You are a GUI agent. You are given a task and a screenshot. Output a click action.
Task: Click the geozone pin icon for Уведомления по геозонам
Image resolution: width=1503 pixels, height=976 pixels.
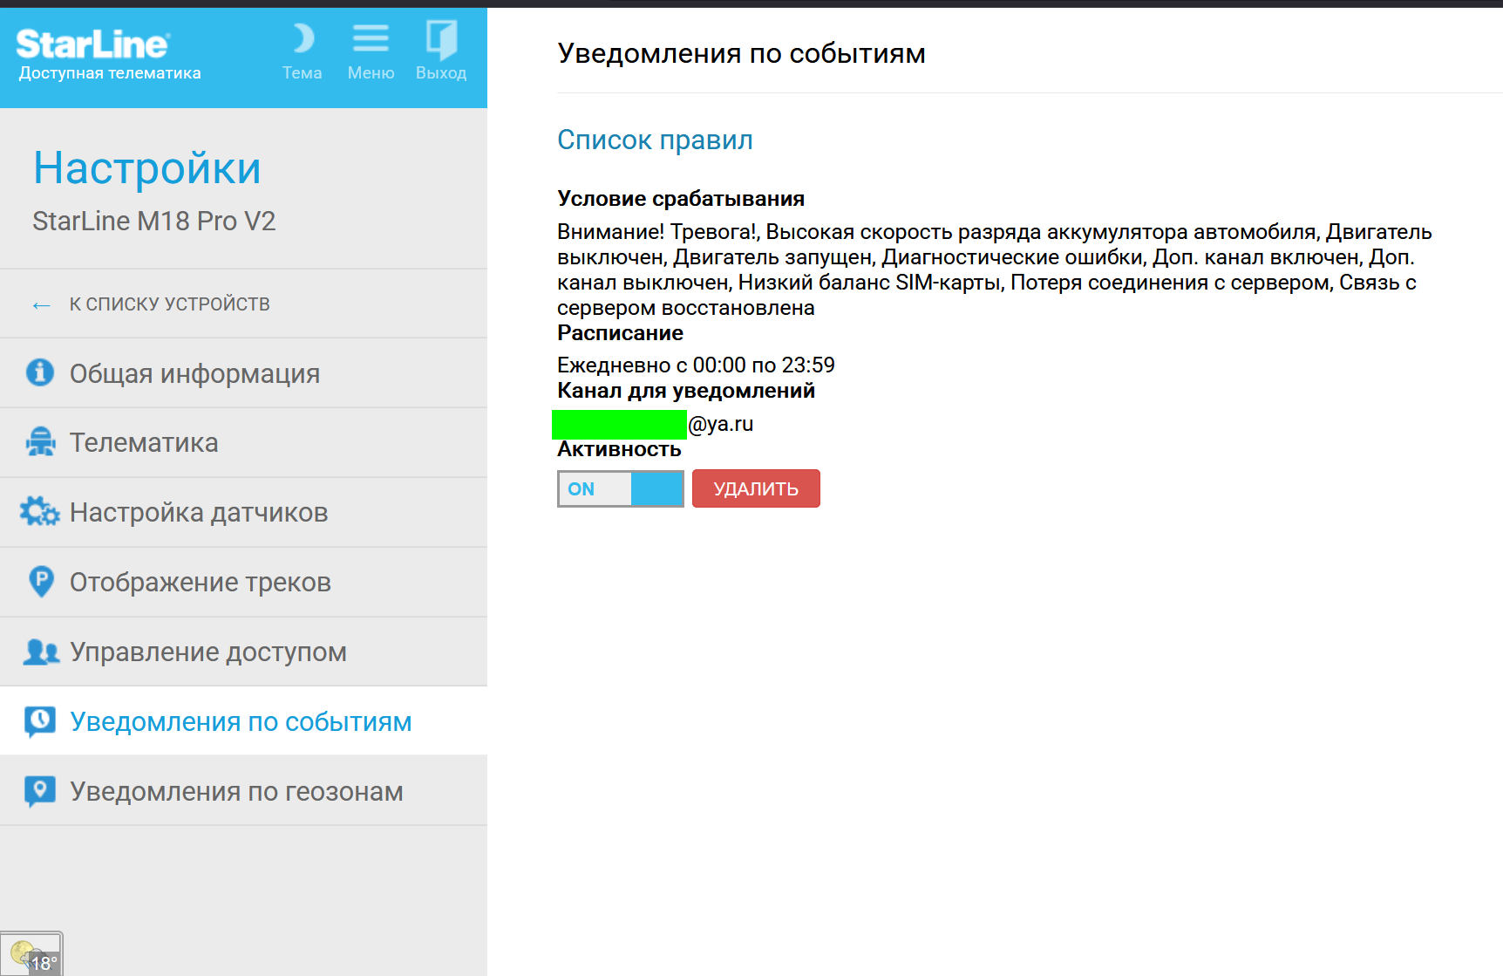(x=40, y=791)
